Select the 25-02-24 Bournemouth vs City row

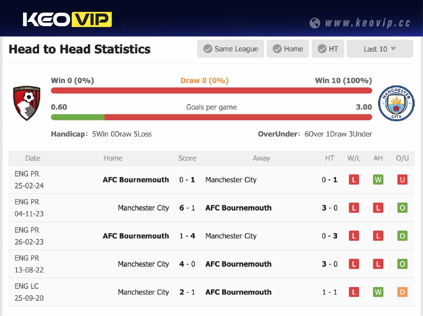(178, 180)
